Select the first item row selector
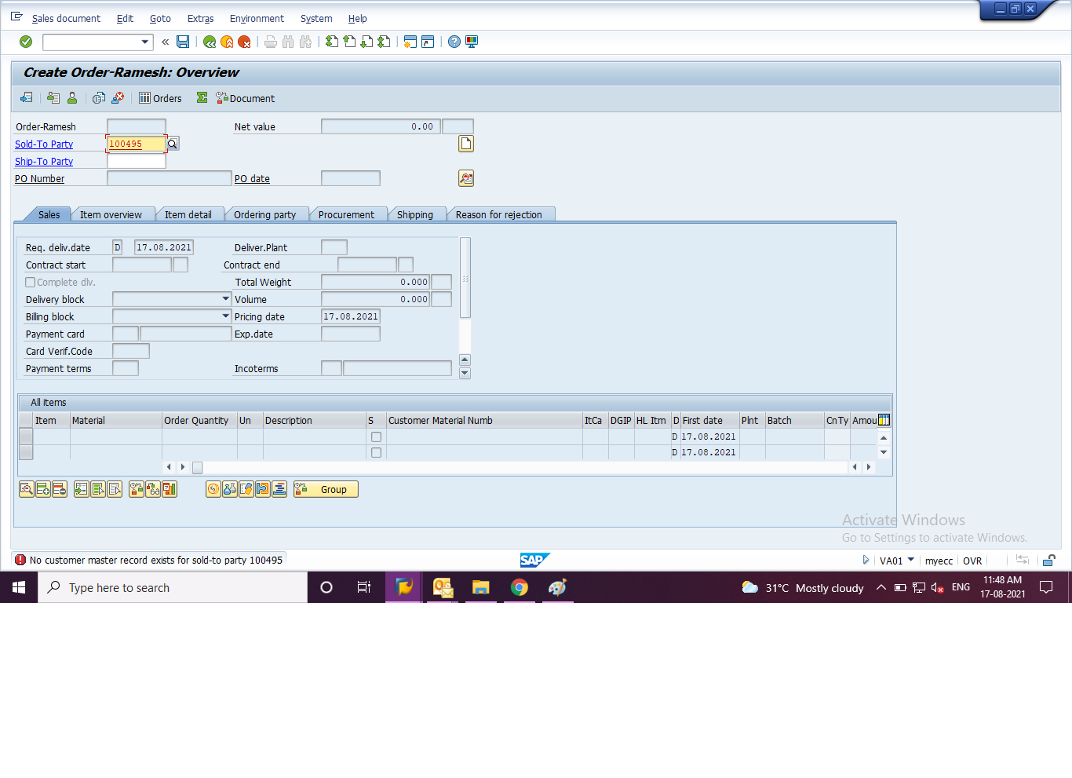This screenshot has width=1072, height=778. (26, 436)
